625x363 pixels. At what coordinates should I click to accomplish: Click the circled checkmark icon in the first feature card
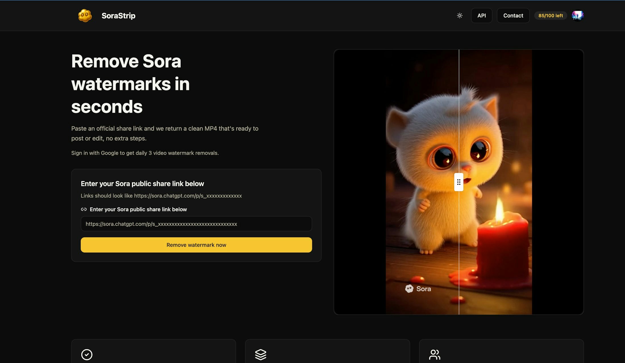point(87,354)
